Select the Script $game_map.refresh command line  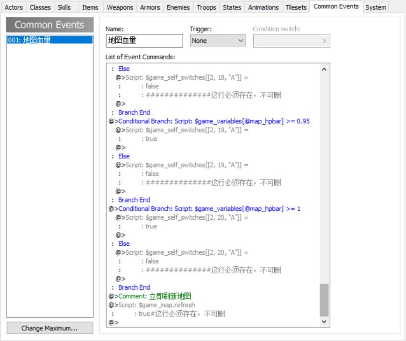click(151, 305)
